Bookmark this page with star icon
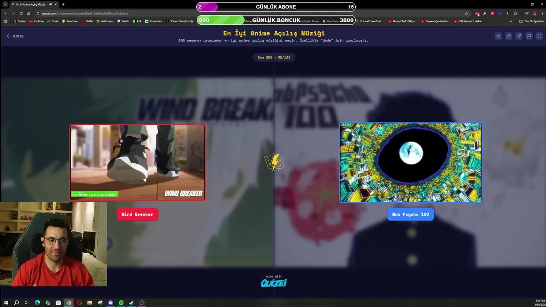This screenshot has width=546, height=307. pos(466,13)
